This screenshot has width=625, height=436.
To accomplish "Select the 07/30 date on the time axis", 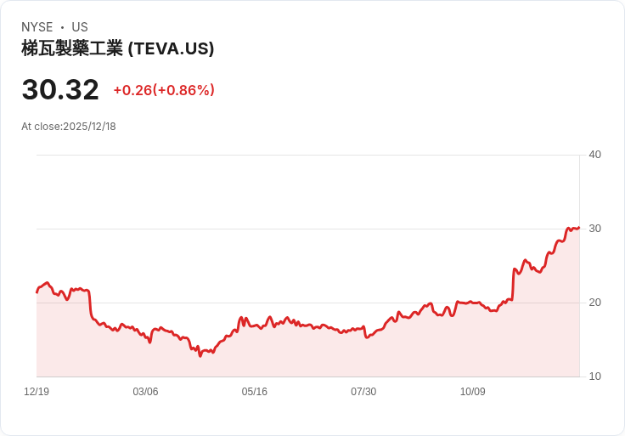I will (x=363, y=392).
